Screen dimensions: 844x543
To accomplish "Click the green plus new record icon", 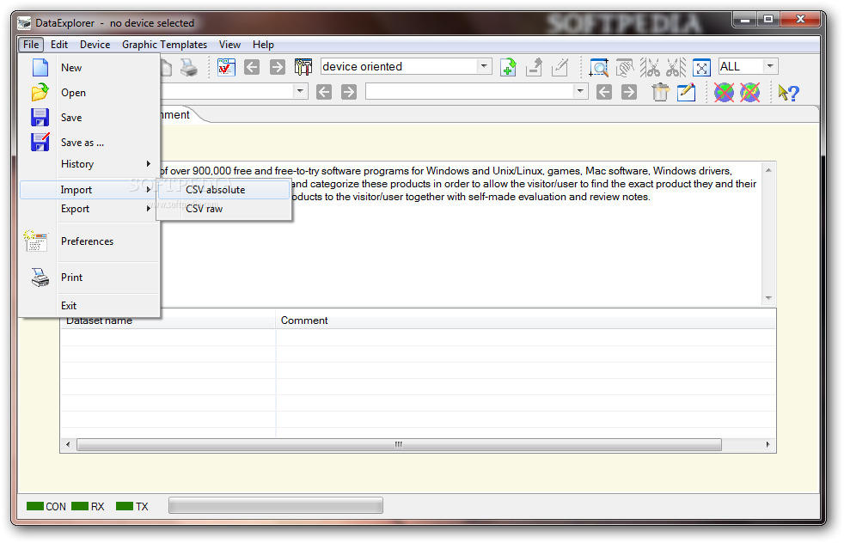I will [x=508, y=67].
